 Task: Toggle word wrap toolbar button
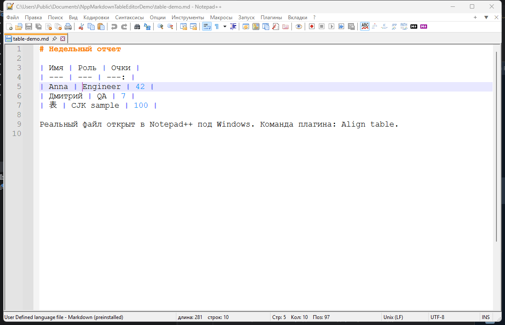pyautogui.click(x=207, y=27)
